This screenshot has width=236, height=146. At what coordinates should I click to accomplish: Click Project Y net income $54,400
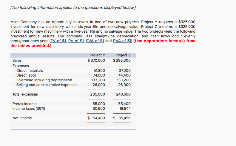click(96, 118)
